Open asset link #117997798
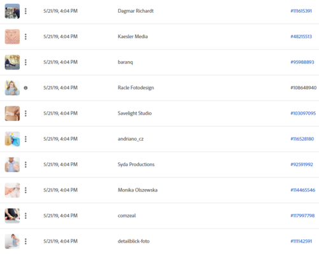Image resolution: width=319 pixels, height=254 pixels. click(302, 216)
